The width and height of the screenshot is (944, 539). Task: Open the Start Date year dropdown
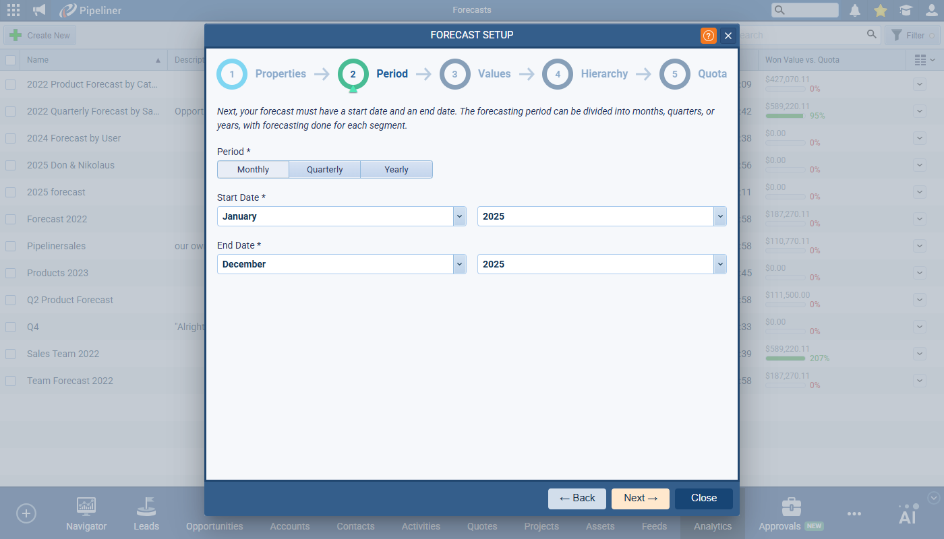(719, 216)
